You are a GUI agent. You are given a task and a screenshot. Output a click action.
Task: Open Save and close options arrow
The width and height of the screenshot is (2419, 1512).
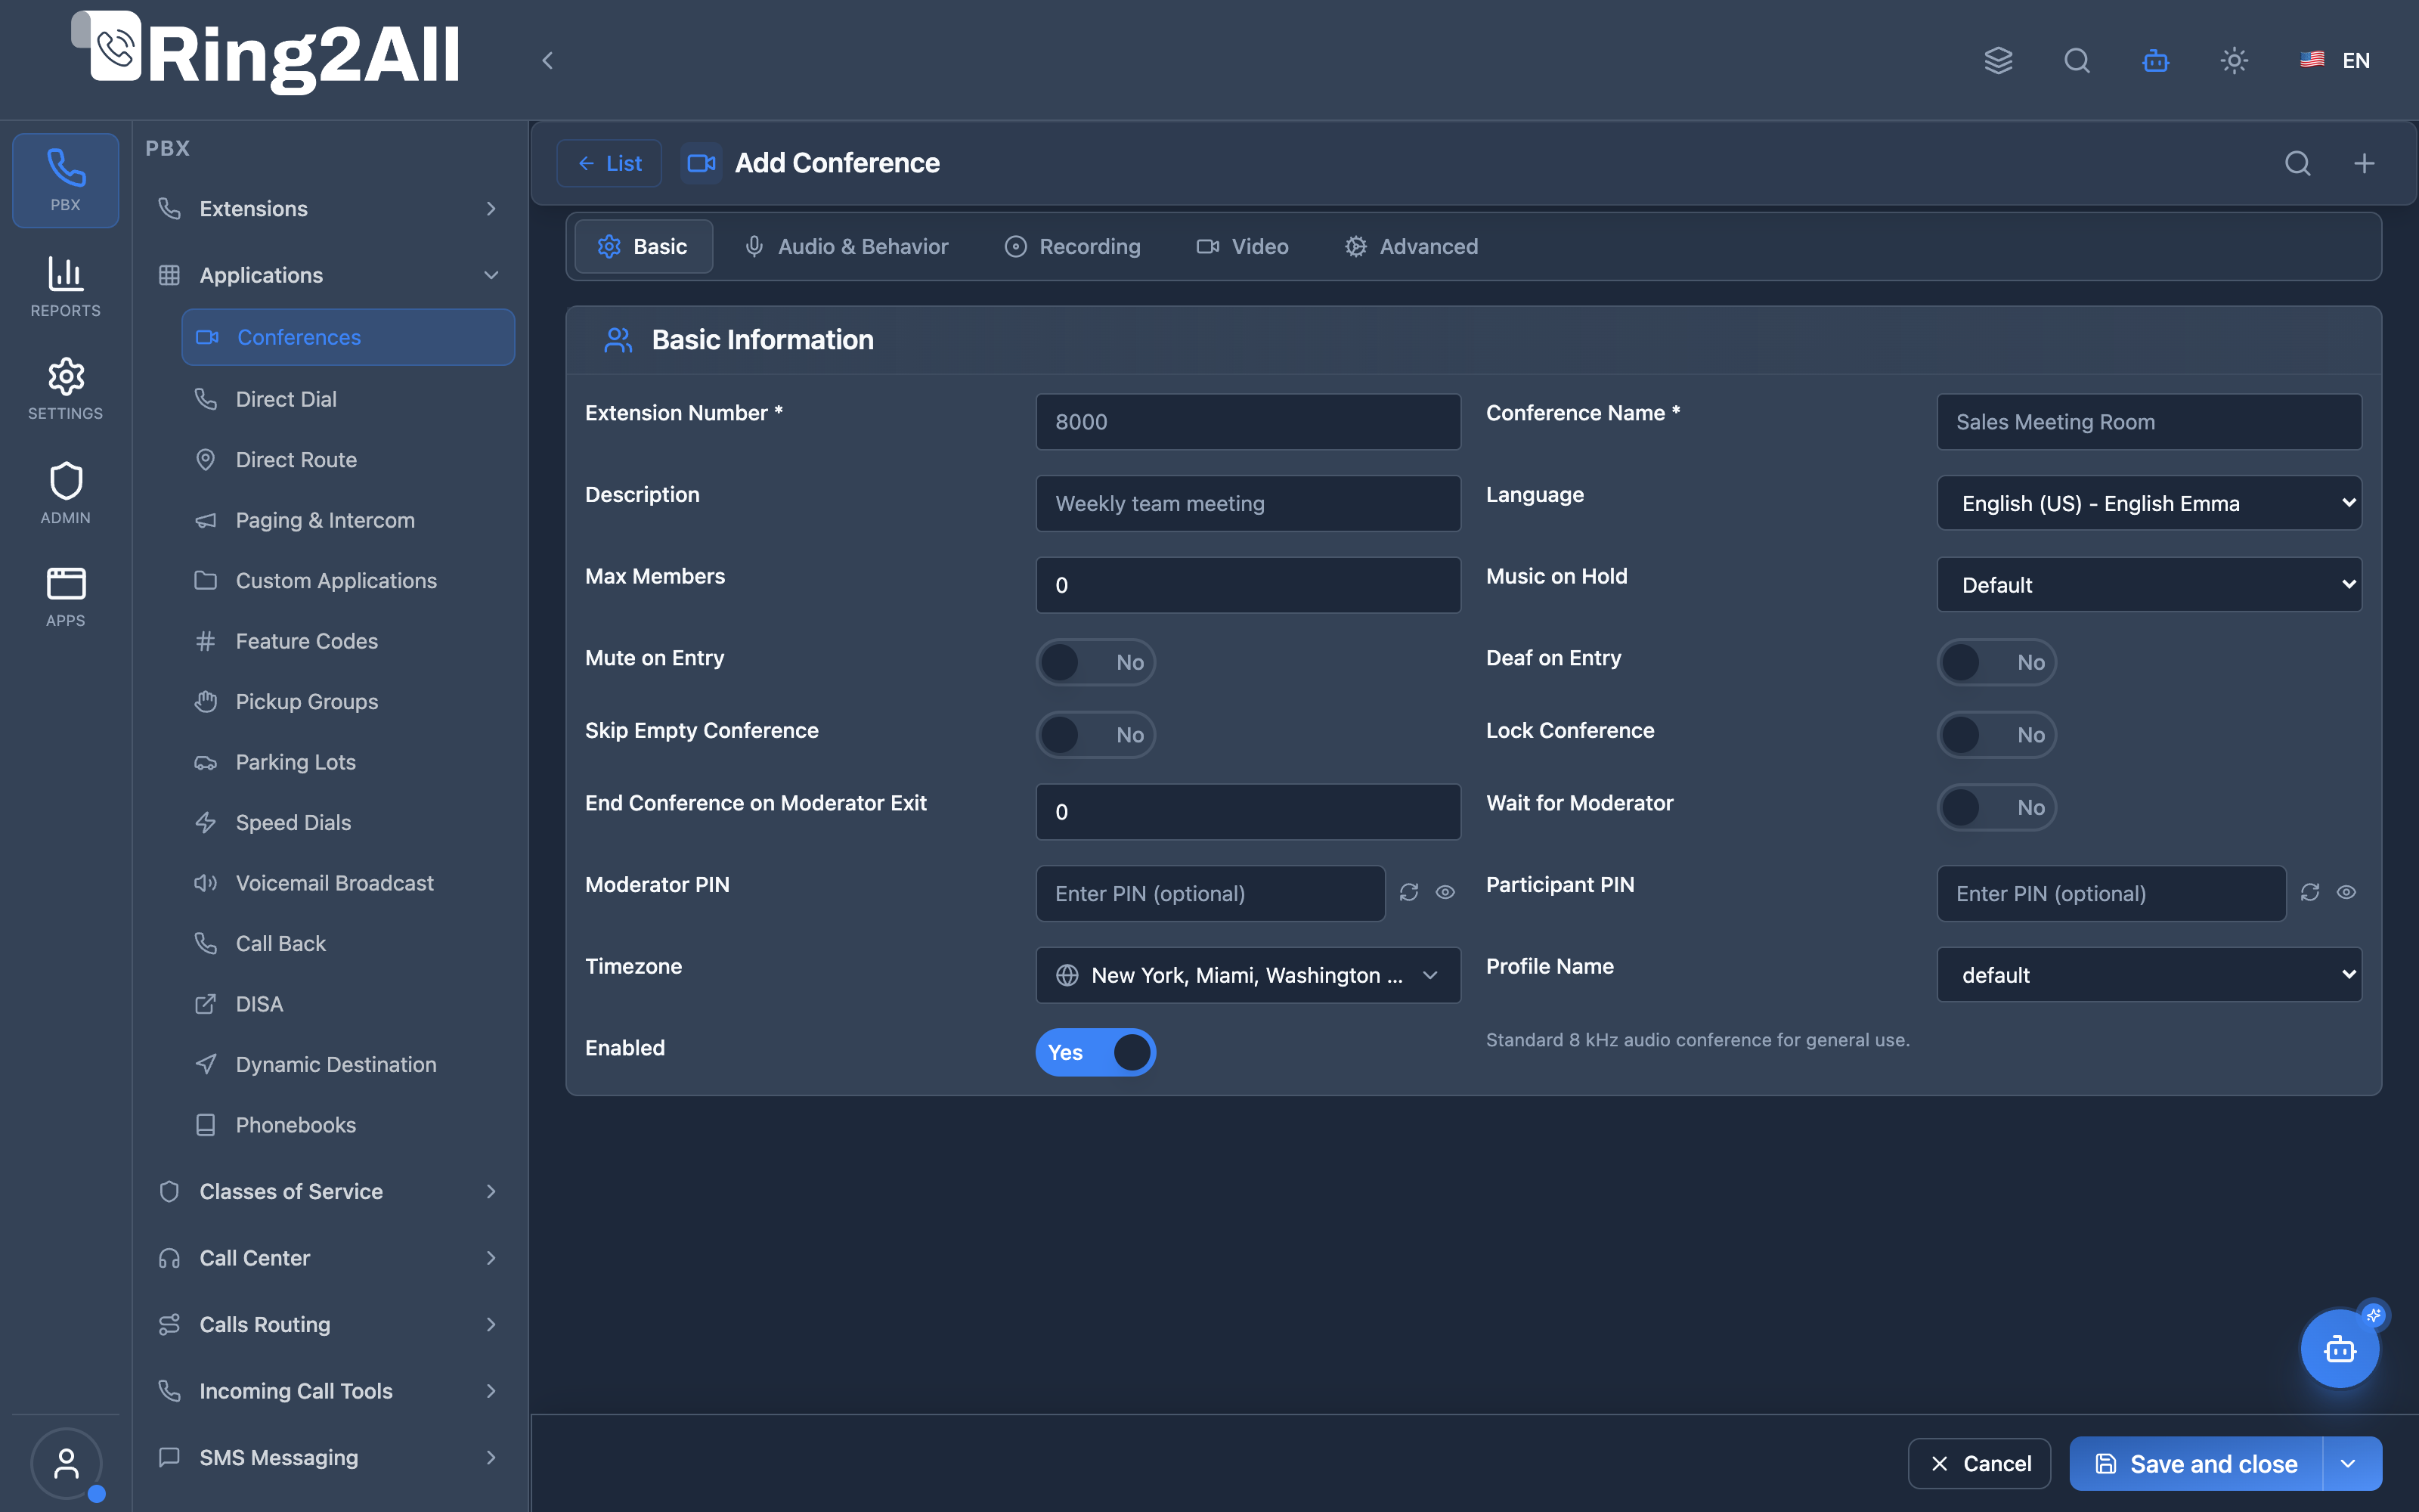2349,1464
